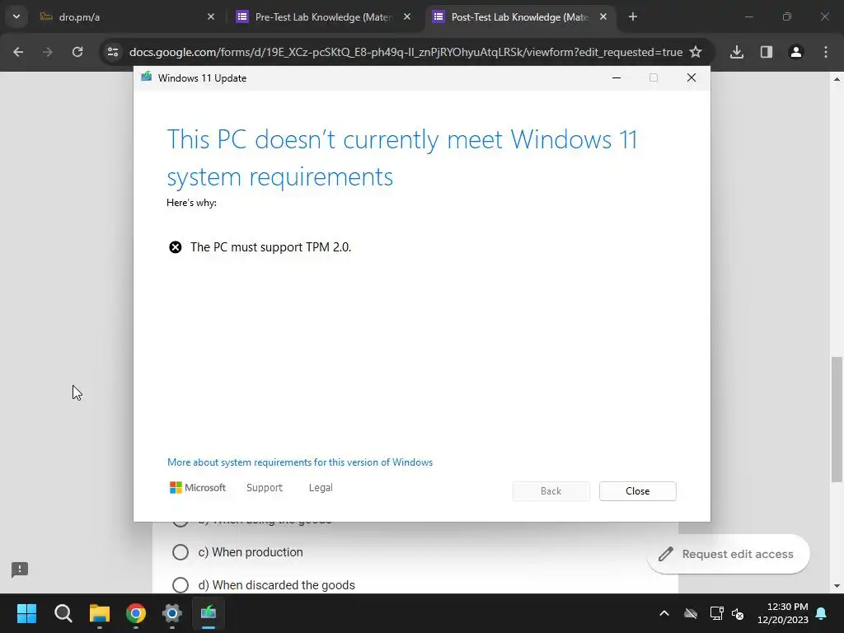The width and height of the screenshot is (844, 633).
Task: Open the Support link
Action: click(265, 488)
